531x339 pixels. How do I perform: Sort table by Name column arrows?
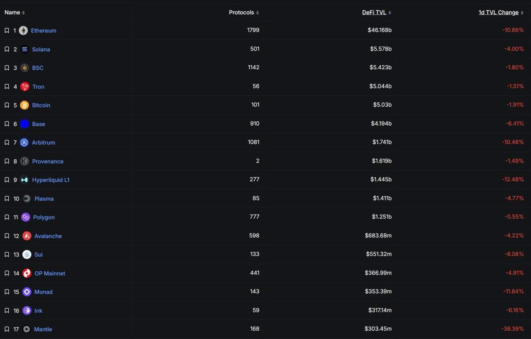tap(23, 13)
